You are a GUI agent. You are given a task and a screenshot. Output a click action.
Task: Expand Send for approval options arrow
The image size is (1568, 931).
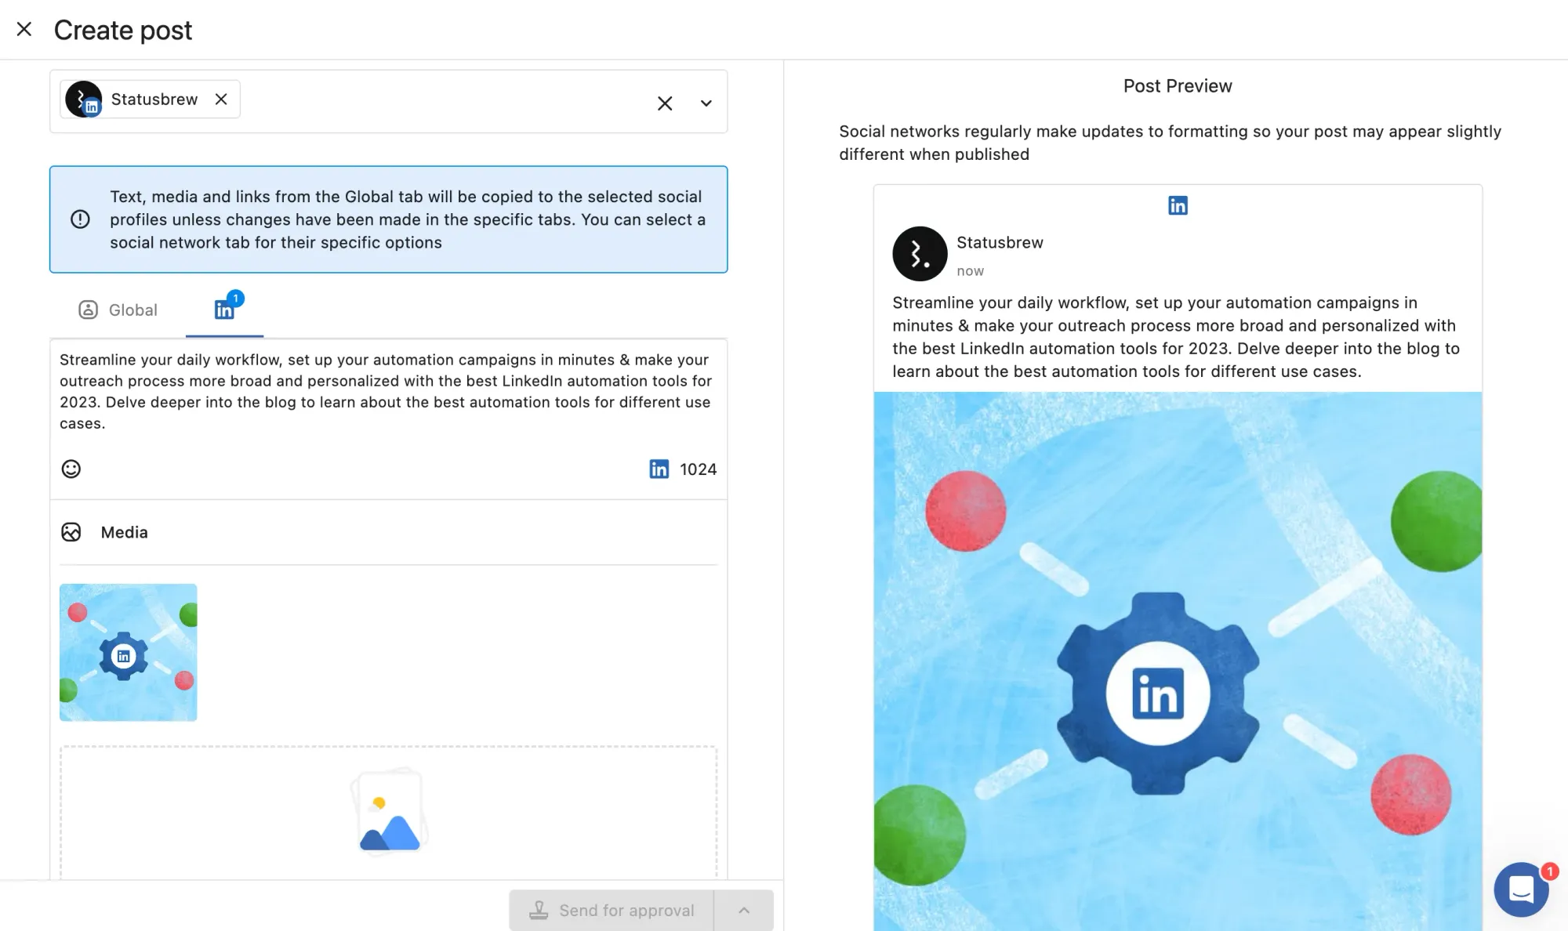pos(744,910)
